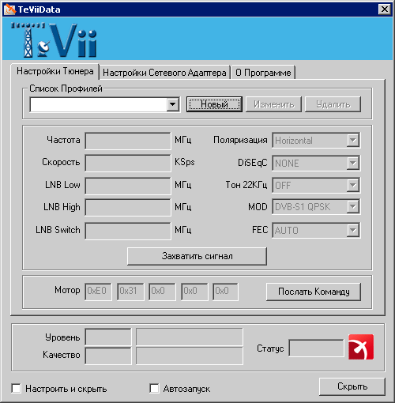This screenshot has width=395, height=403.
Task: Open the DiSEqC dropdown
Action: pyautogui.click(x=353, y=163)
